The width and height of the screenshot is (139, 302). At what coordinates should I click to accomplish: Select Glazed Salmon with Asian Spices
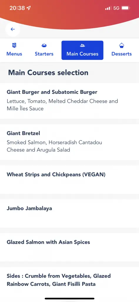pos(69,247)
